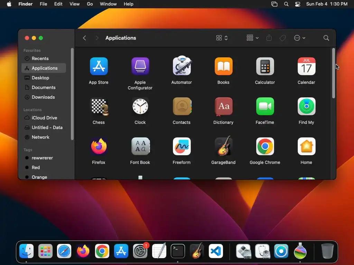Screen dimensions: 354x265
Task: Click the sidebar's vertical scrollbar
Action: (72, 94)
